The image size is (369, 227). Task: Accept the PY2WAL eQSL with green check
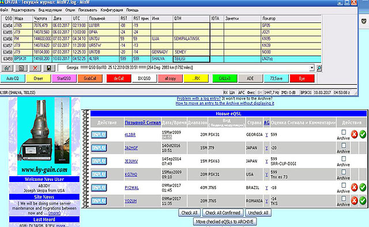click(x=363, y=187)
